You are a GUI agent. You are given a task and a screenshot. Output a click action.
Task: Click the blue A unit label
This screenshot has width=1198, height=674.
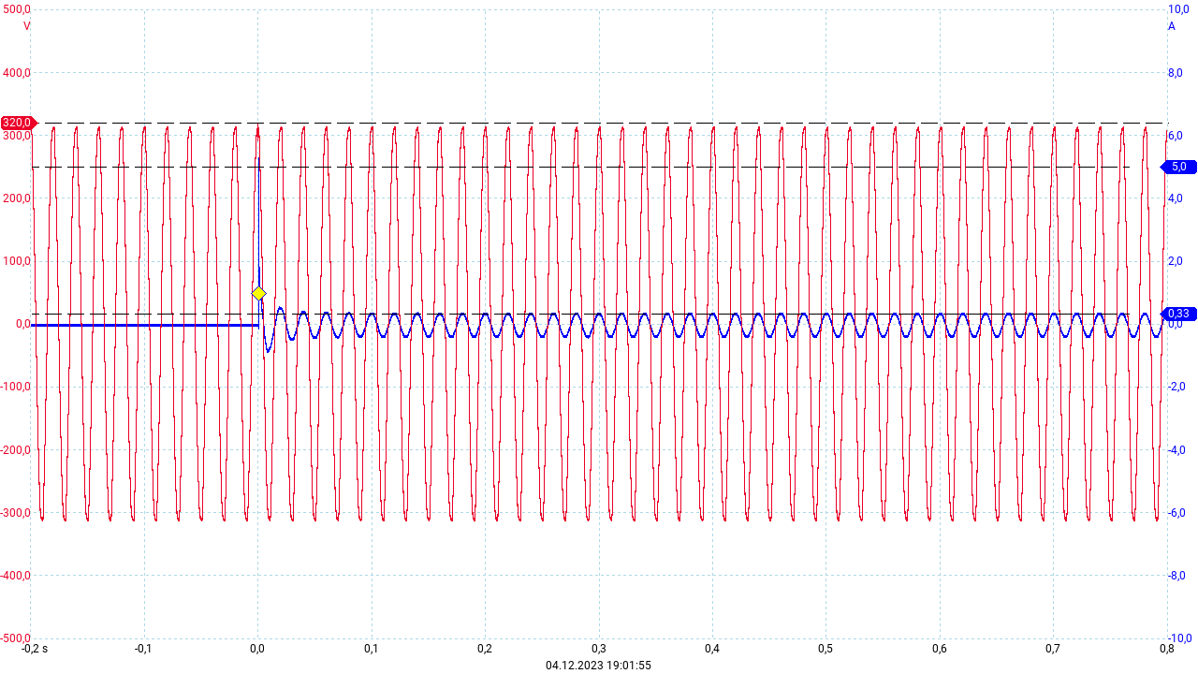click(1171, 26)
